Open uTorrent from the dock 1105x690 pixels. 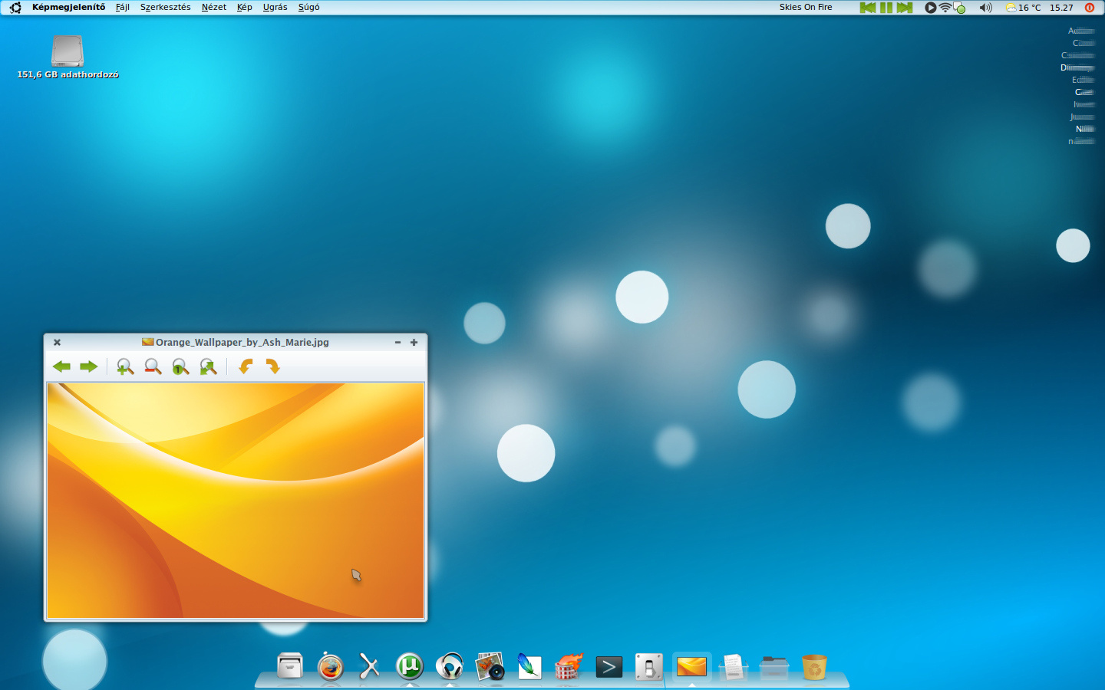410,666
